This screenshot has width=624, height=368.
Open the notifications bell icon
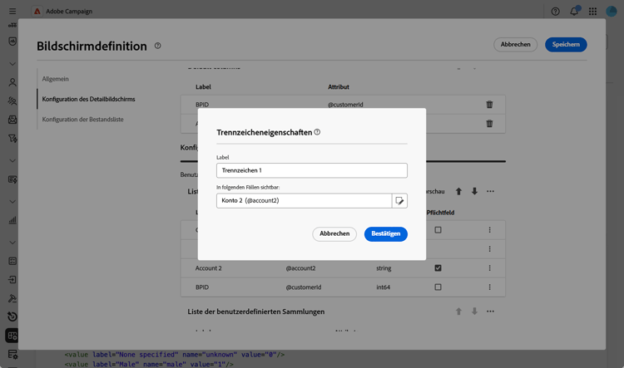574,11
